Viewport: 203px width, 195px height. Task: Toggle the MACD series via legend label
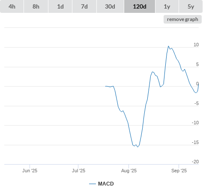tap(106, 184)
